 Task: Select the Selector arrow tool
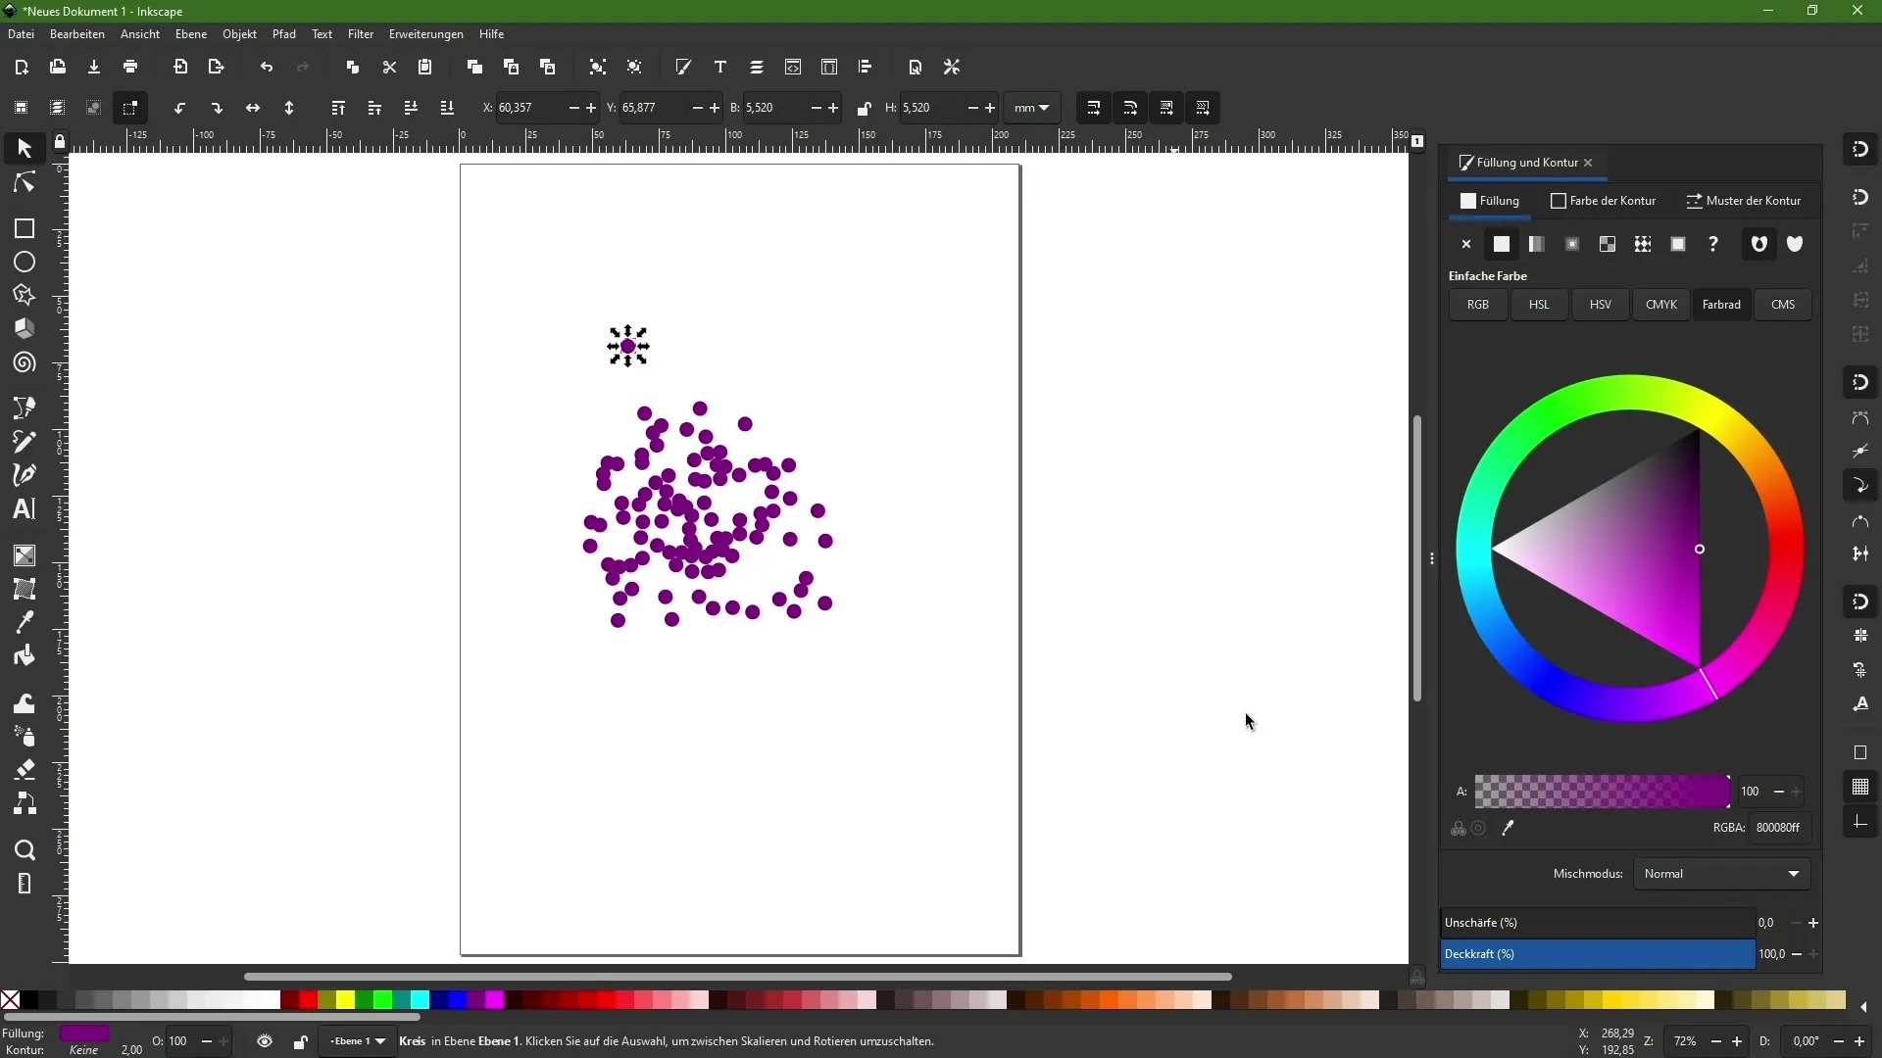25,149
